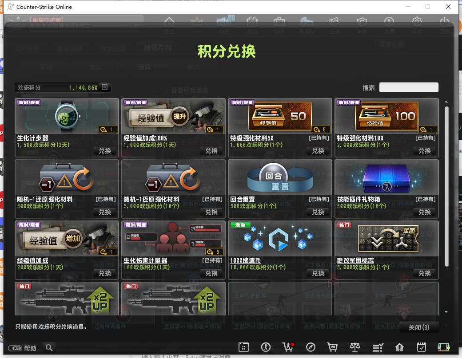Select the 特级强化材料50 toolbox image
462x358 pixels.
point(280,116)
